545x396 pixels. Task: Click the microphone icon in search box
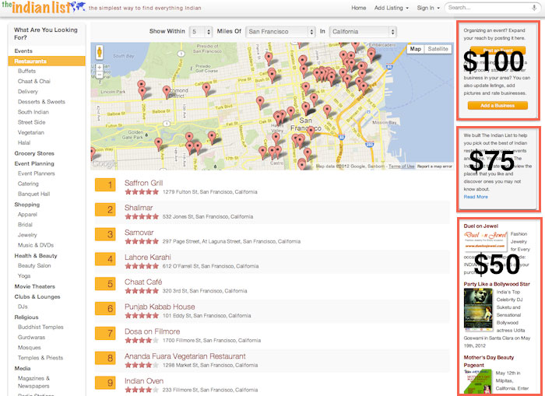tap(534, 8)
